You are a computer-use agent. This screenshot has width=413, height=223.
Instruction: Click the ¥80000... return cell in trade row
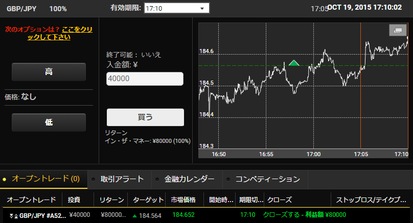[x=113, y=215]
